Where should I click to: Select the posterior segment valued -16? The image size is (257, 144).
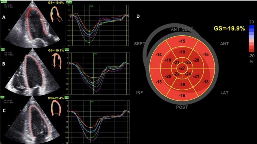click(182, 96)
